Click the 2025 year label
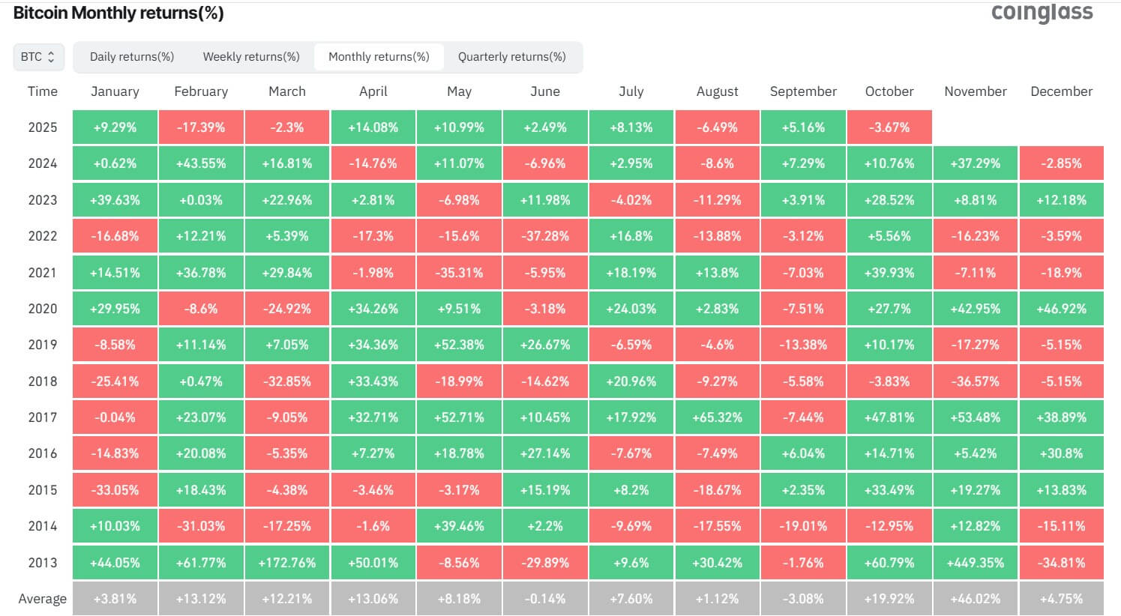This screenshot has height=616, width=1121. (x=42, y=127)
